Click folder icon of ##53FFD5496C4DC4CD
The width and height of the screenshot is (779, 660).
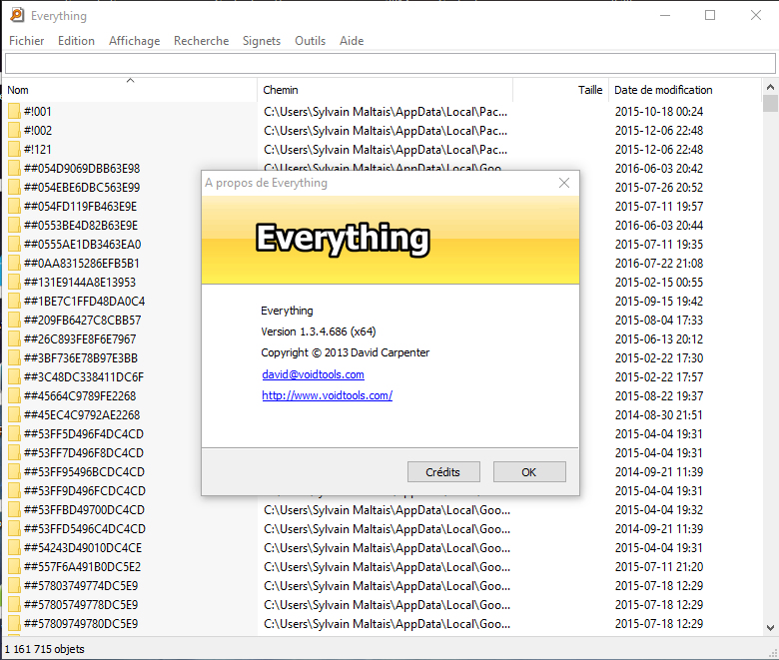(x=14, y=528)
